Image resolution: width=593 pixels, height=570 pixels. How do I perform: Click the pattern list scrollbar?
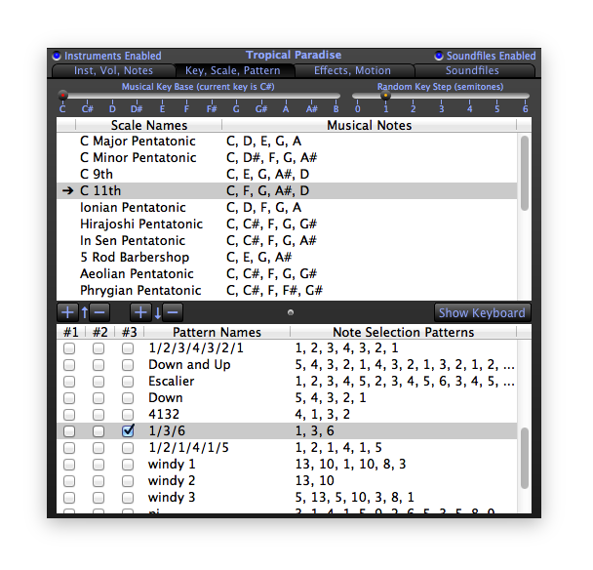pos(524,459)
